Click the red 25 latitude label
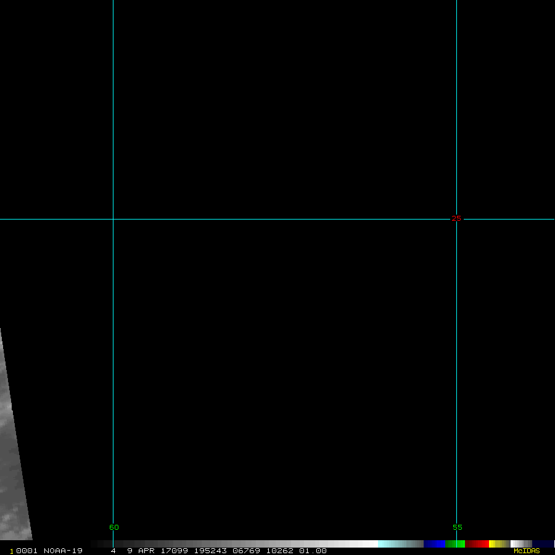The image size is (555, 555). (456, 218)
